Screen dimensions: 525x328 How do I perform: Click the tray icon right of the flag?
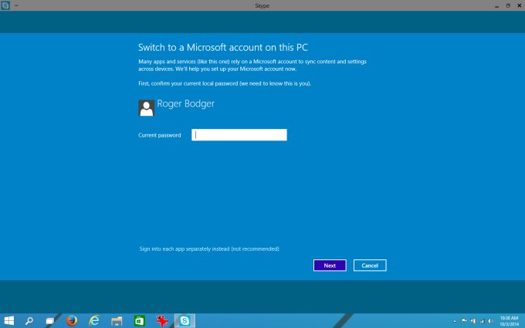tap(472, 321)
